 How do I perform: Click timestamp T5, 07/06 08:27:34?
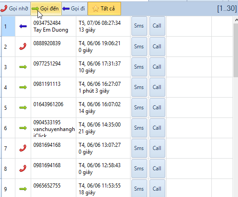tap(99, 23)
